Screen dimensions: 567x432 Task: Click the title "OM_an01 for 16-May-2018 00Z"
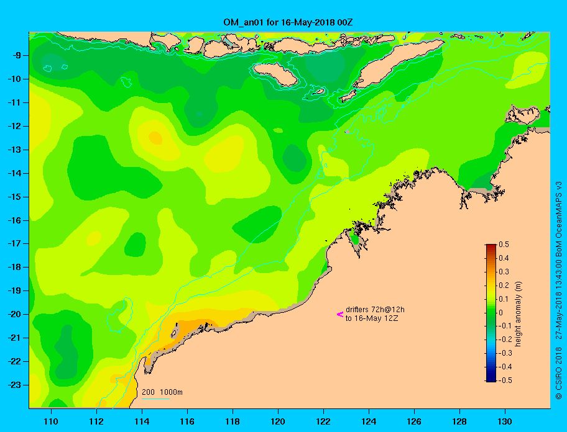(288, 22)
